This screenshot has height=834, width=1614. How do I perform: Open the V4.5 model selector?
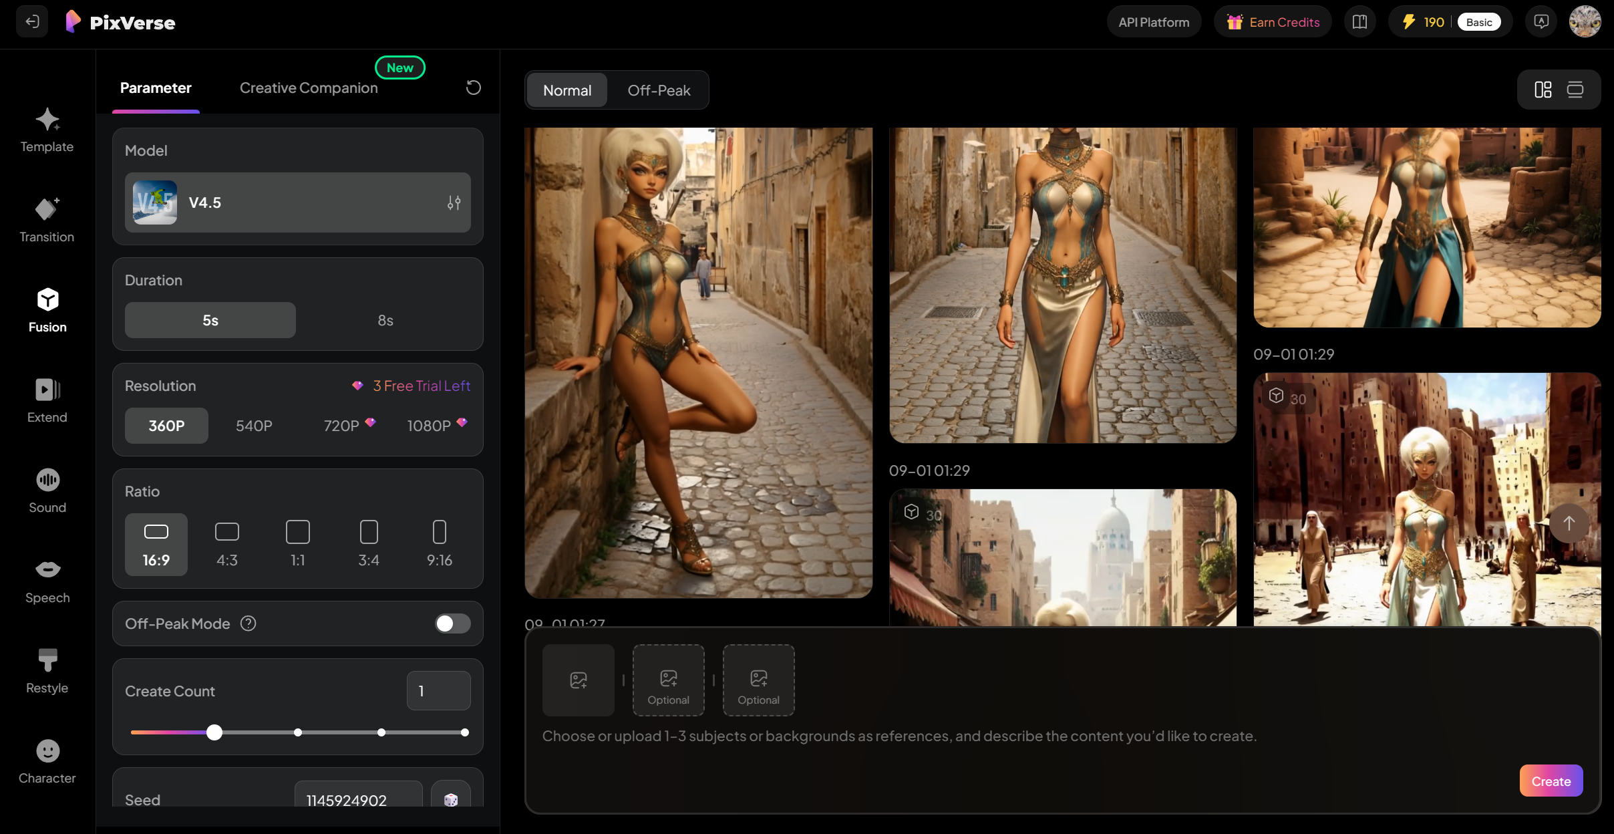298,202
